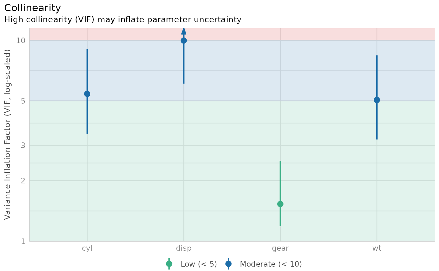Click the upward arrow above disp

[184, 31]
